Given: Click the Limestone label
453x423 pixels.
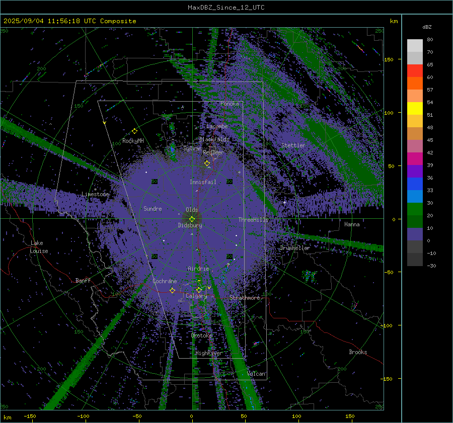Looking at the screenshot, I should (95, 194).
